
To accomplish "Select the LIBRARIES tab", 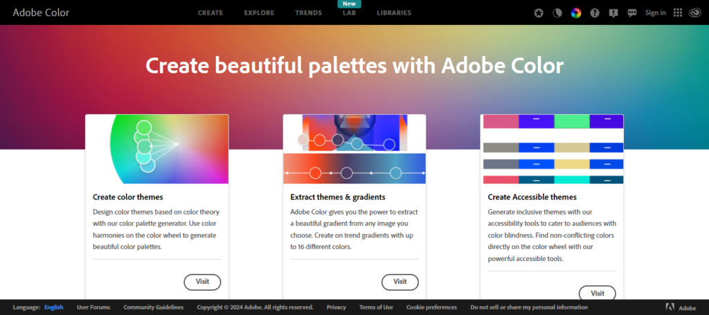I will [394, 12].
